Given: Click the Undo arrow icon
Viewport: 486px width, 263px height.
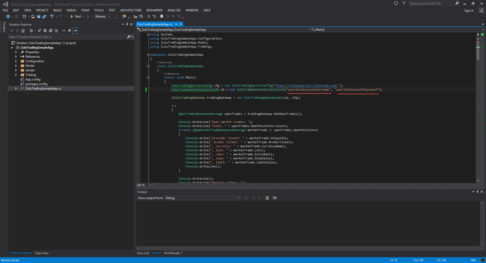Looking at the screenshot, I should pos(52,16).
